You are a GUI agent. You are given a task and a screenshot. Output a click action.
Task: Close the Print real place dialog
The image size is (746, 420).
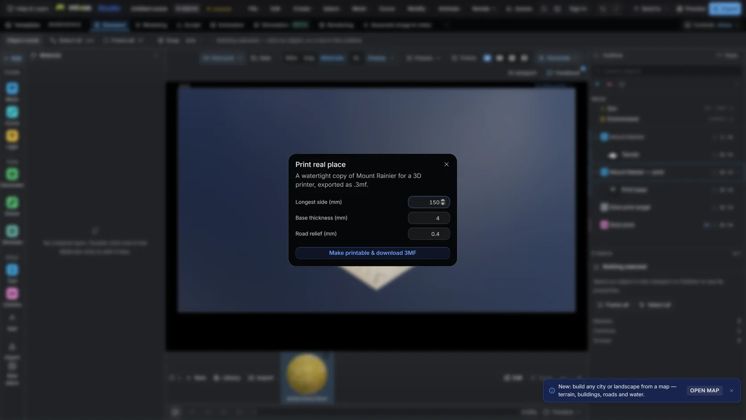pyautogui.click(x=446, y=164)
